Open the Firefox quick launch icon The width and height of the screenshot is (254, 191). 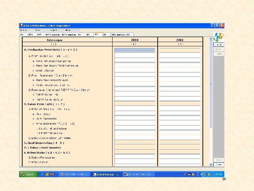(52, 174)
